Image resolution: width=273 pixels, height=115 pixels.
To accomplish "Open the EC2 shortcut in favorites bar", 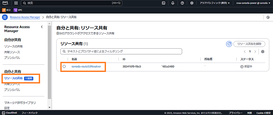I will click(x=6, y=10).
